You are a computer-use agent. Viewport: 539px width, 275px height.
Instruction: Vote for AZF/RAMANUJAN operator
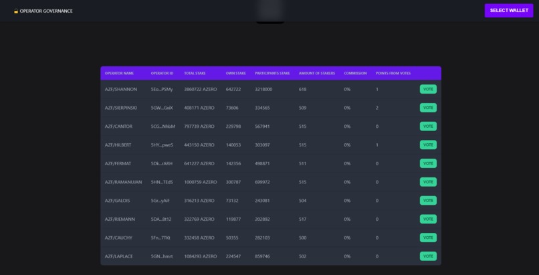tap(428, 182)
